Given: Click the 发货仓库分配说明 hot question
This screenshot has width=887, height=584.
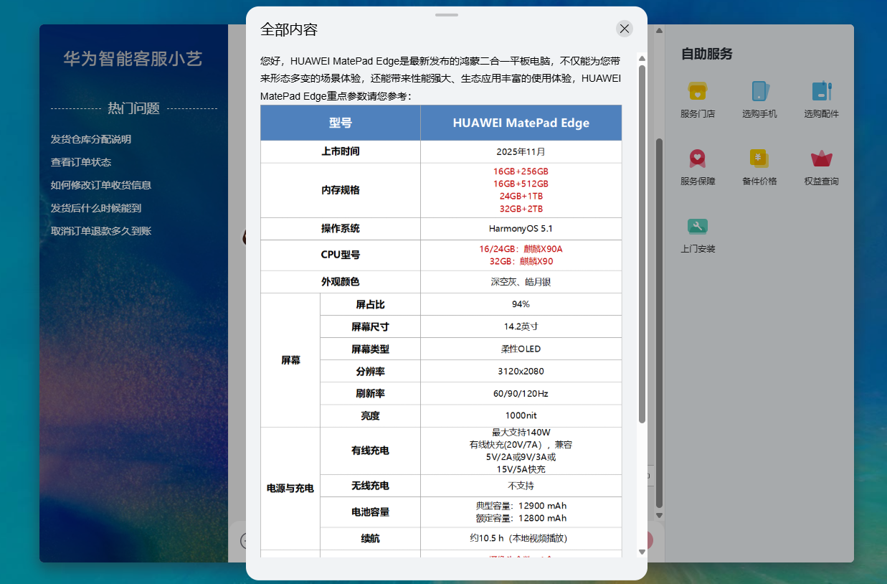Looking at the screenshot, I should point(91,139).
